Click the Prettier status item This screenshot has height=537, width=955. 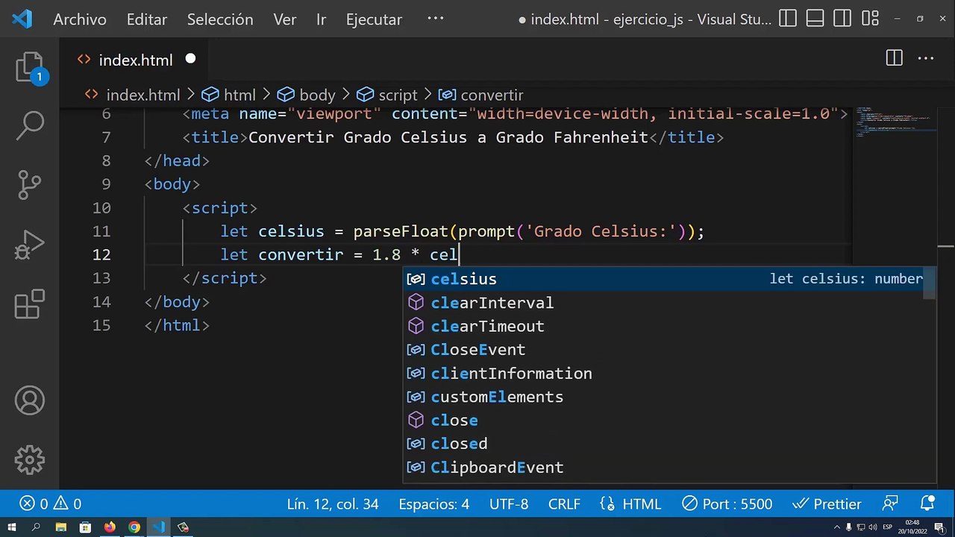coord(827,504)
